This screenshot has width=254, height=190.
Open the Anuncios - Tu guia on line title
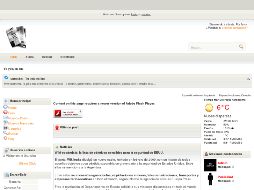[x=28, y=79]
